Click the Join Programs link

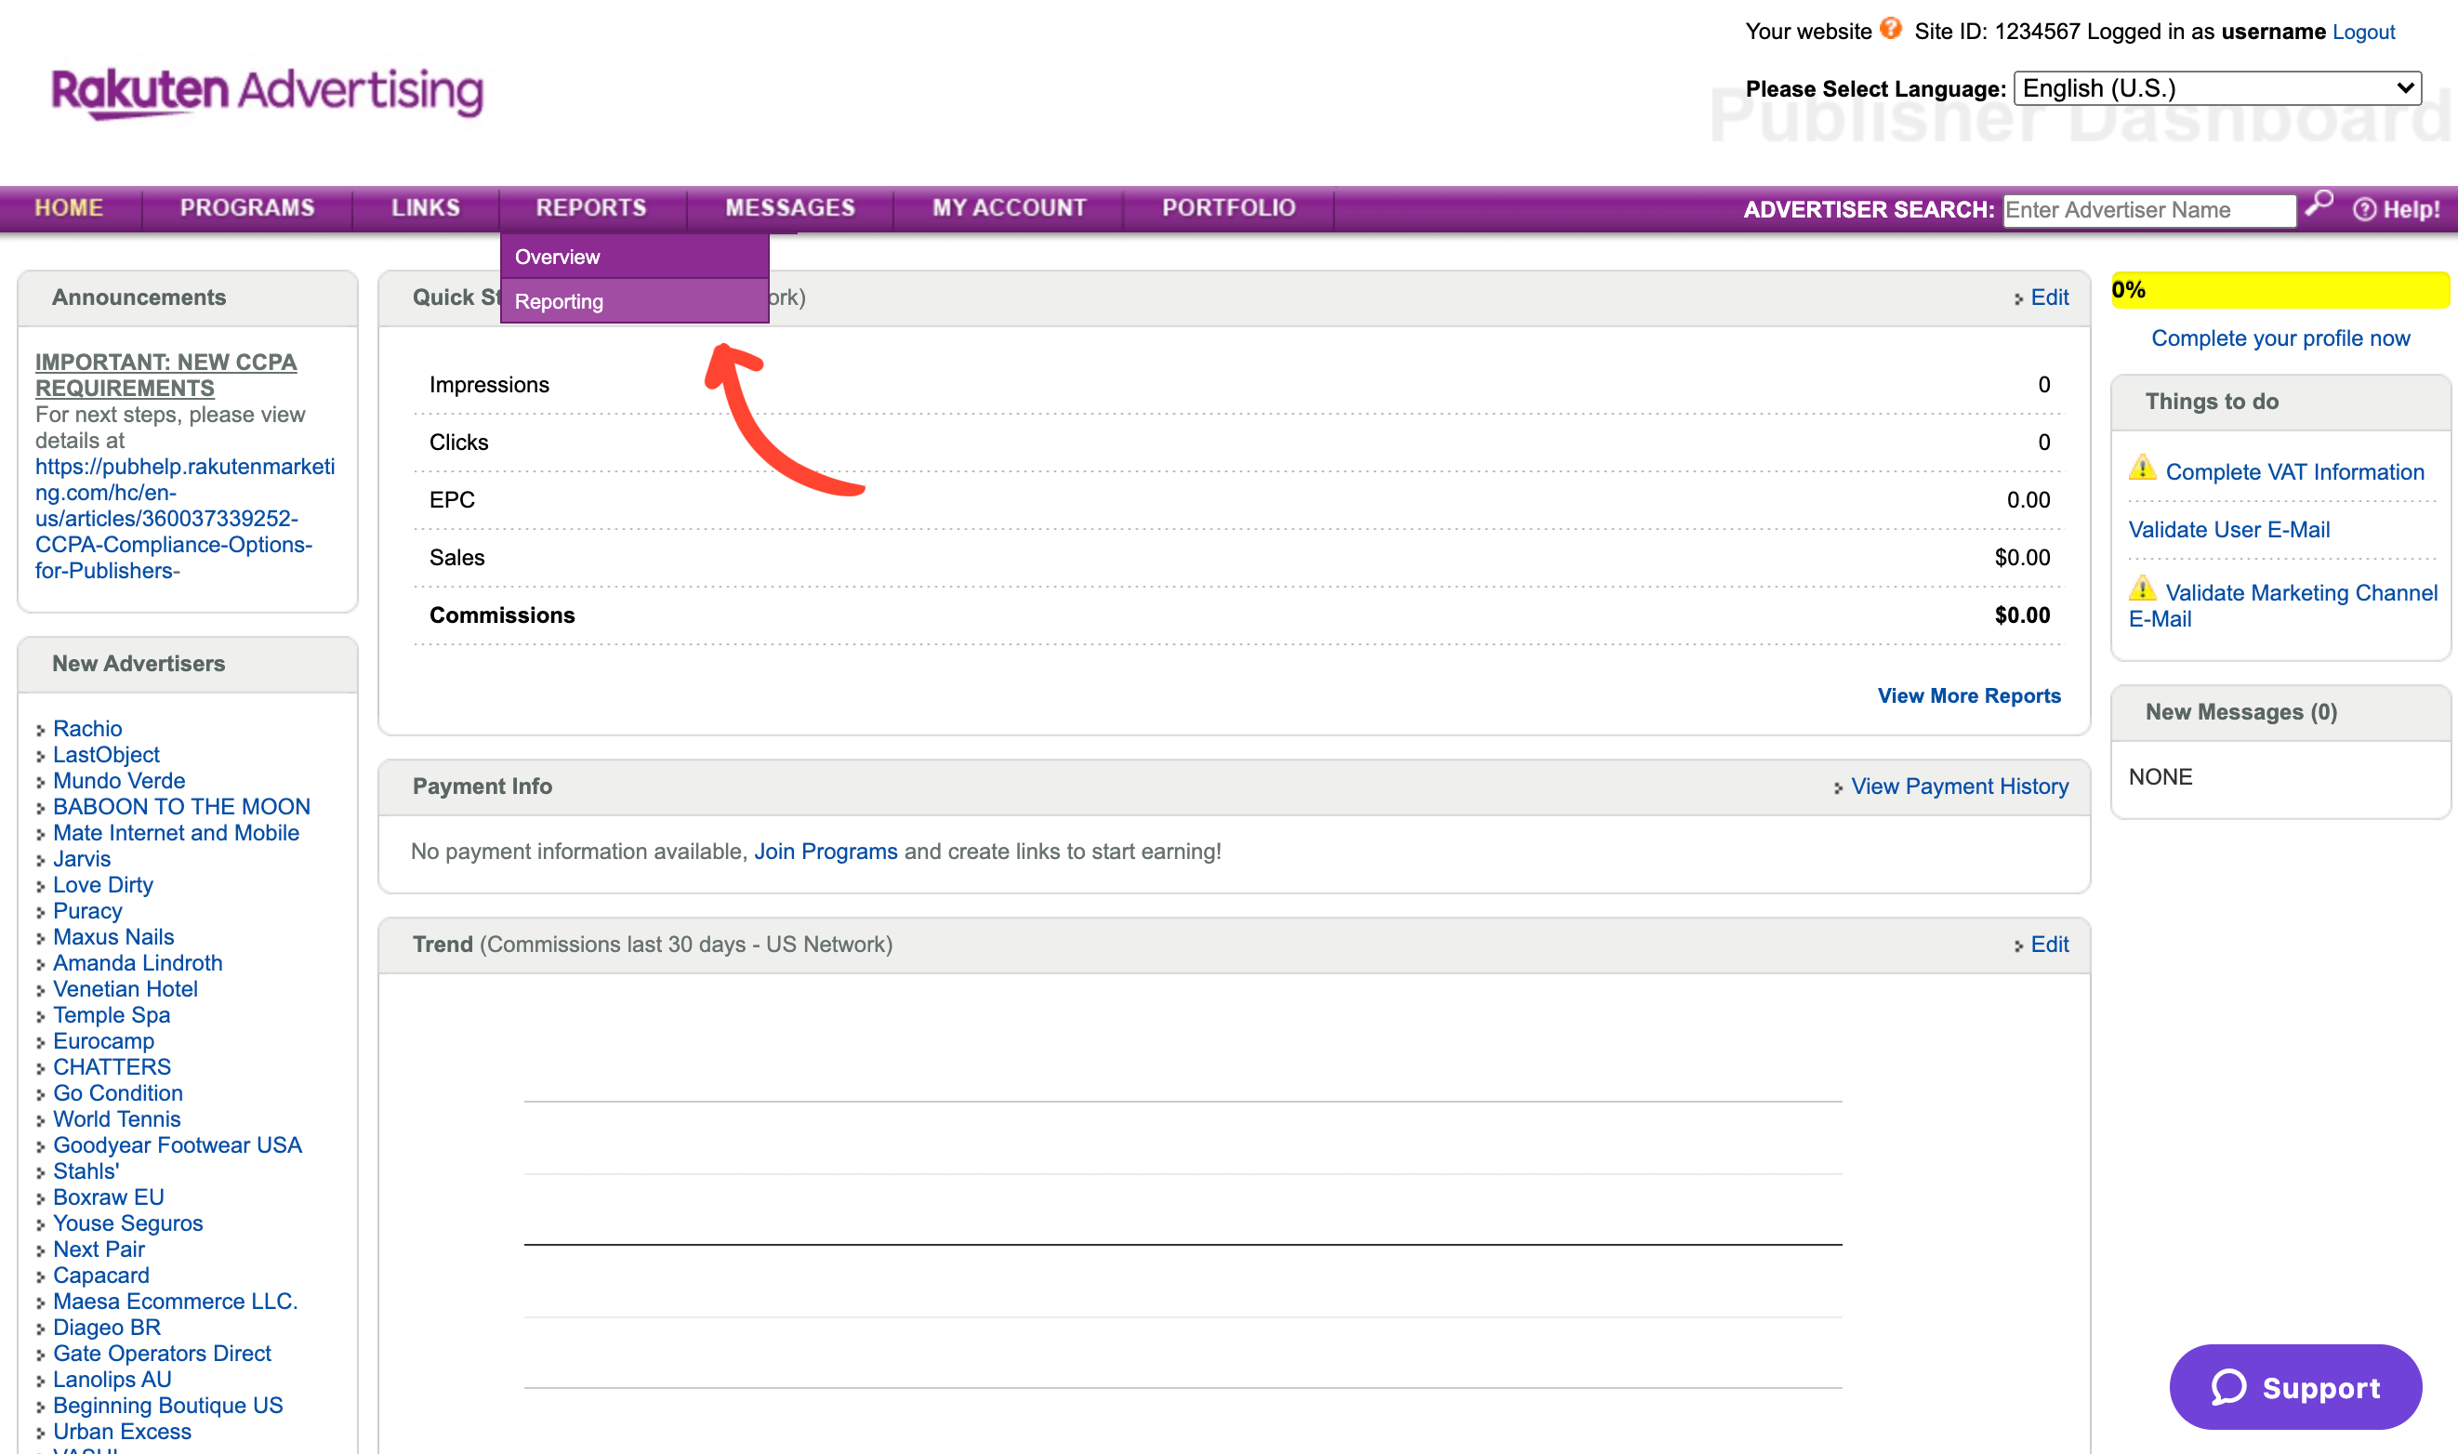pyautogui.click(x=825, y=851)
